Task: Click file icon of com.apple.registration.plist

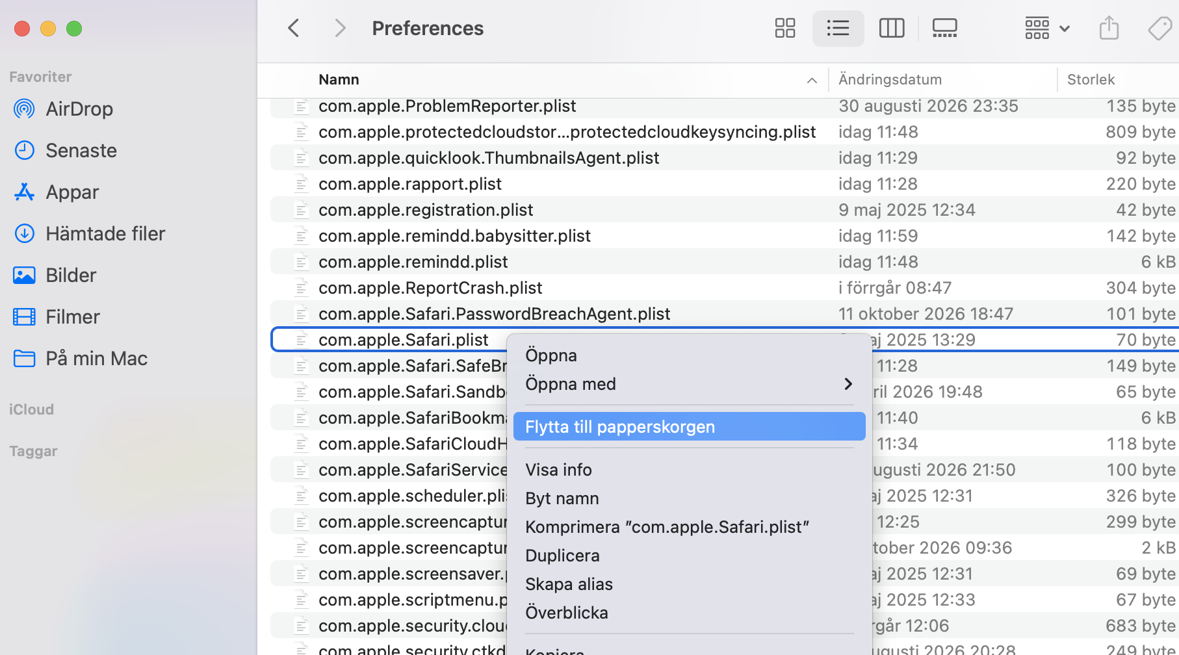Action: point(301,210)
